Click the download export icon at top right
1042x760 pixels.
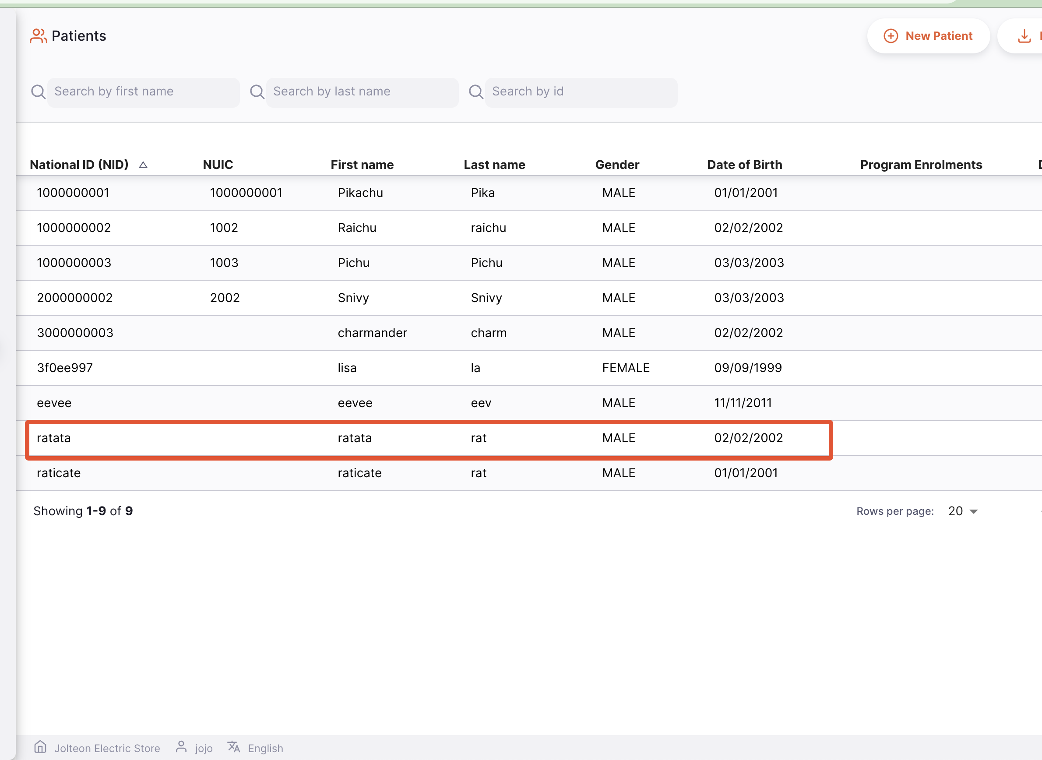[1024, 35]
